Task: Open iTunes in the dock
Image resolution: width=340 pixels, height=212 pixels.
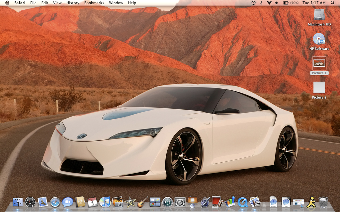Action: point(105,202)
